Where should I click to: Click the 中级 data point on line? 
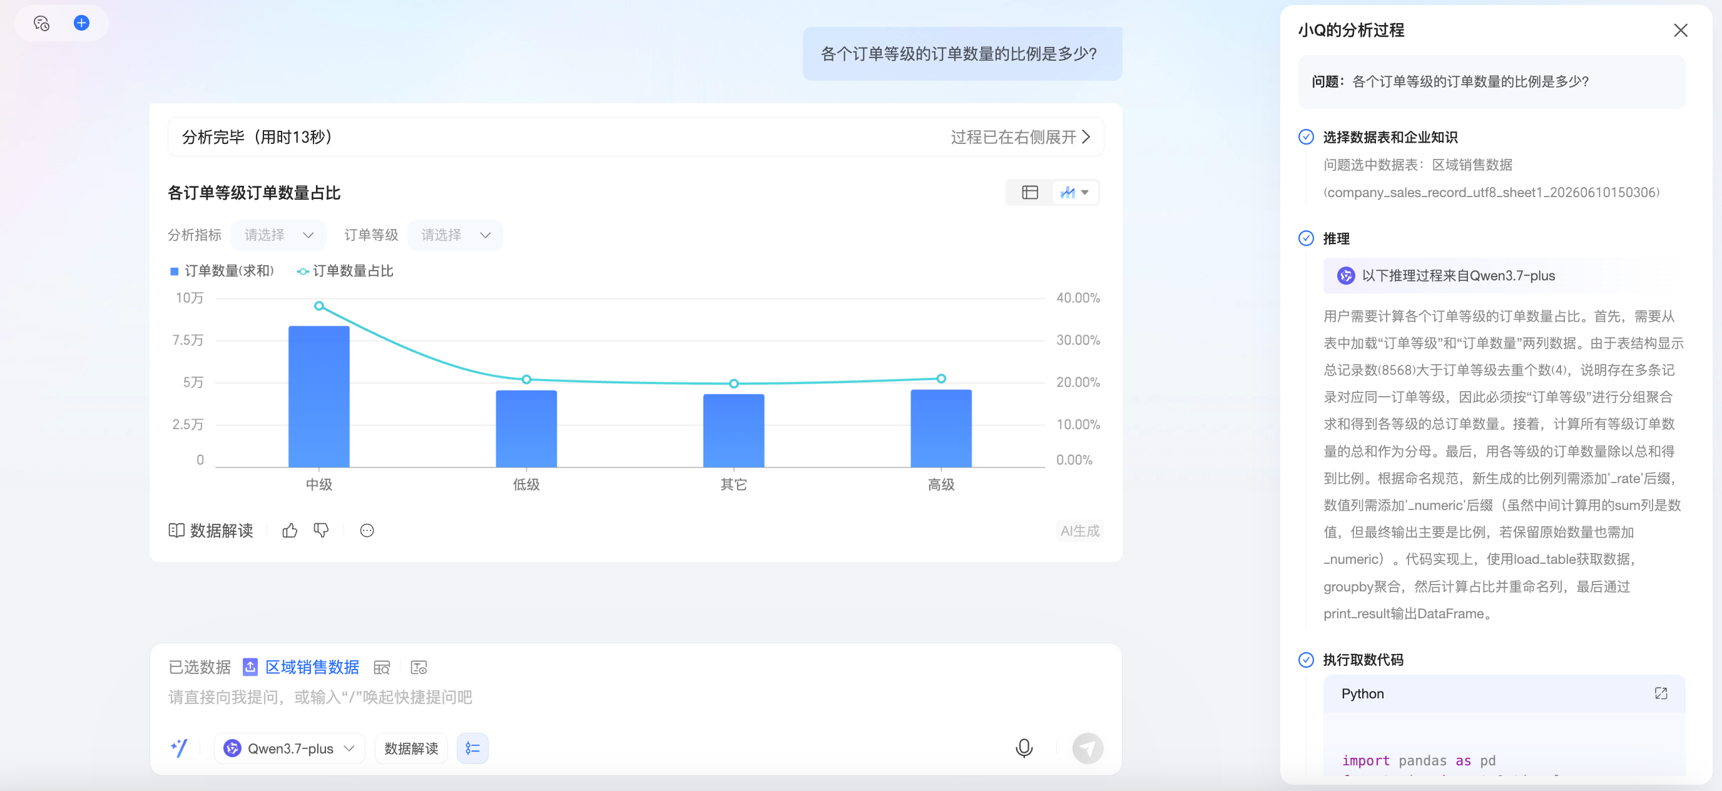pos(319,305)
